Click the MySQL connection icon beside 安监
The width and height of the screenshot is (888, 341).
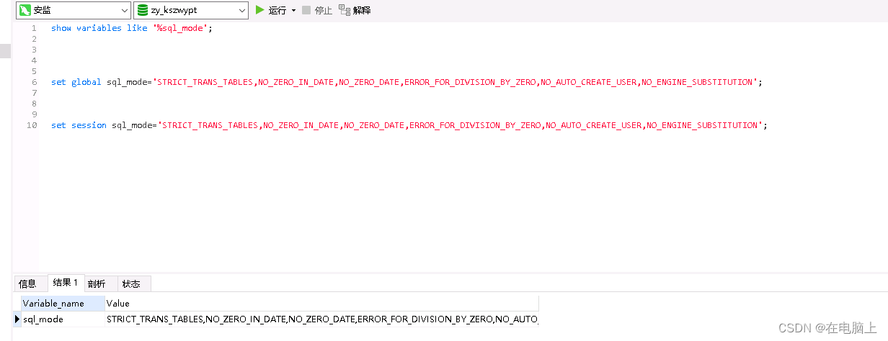25,10
